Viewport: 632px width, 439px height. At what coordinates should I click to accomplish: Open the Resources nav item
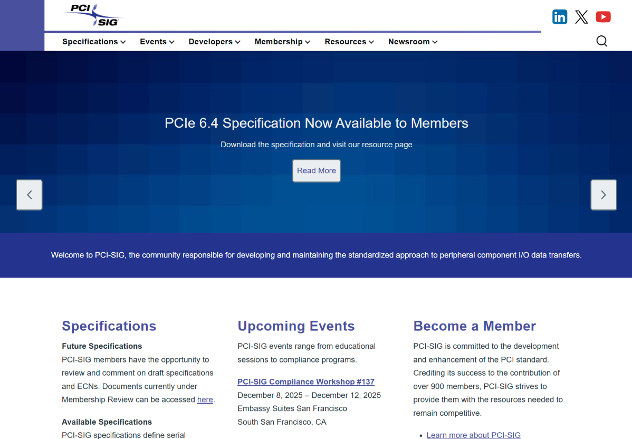click(x=346, y=42)
